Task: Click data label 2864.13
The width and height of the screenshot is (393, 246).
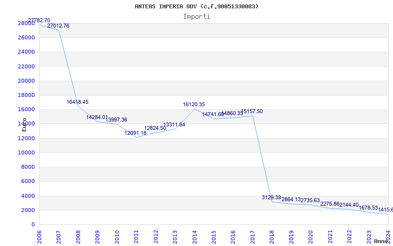Action: [x=291, y=200]
